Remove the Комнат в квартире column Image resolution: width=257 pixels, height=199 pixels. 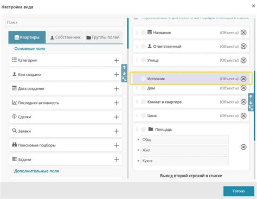tap(243, 102)
